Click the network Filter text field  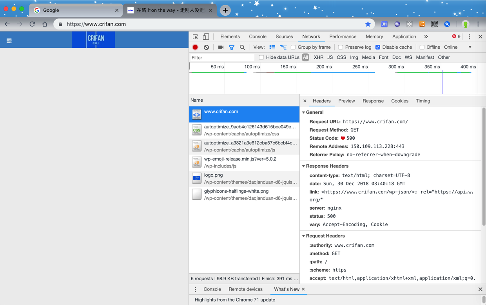(222, 58)
